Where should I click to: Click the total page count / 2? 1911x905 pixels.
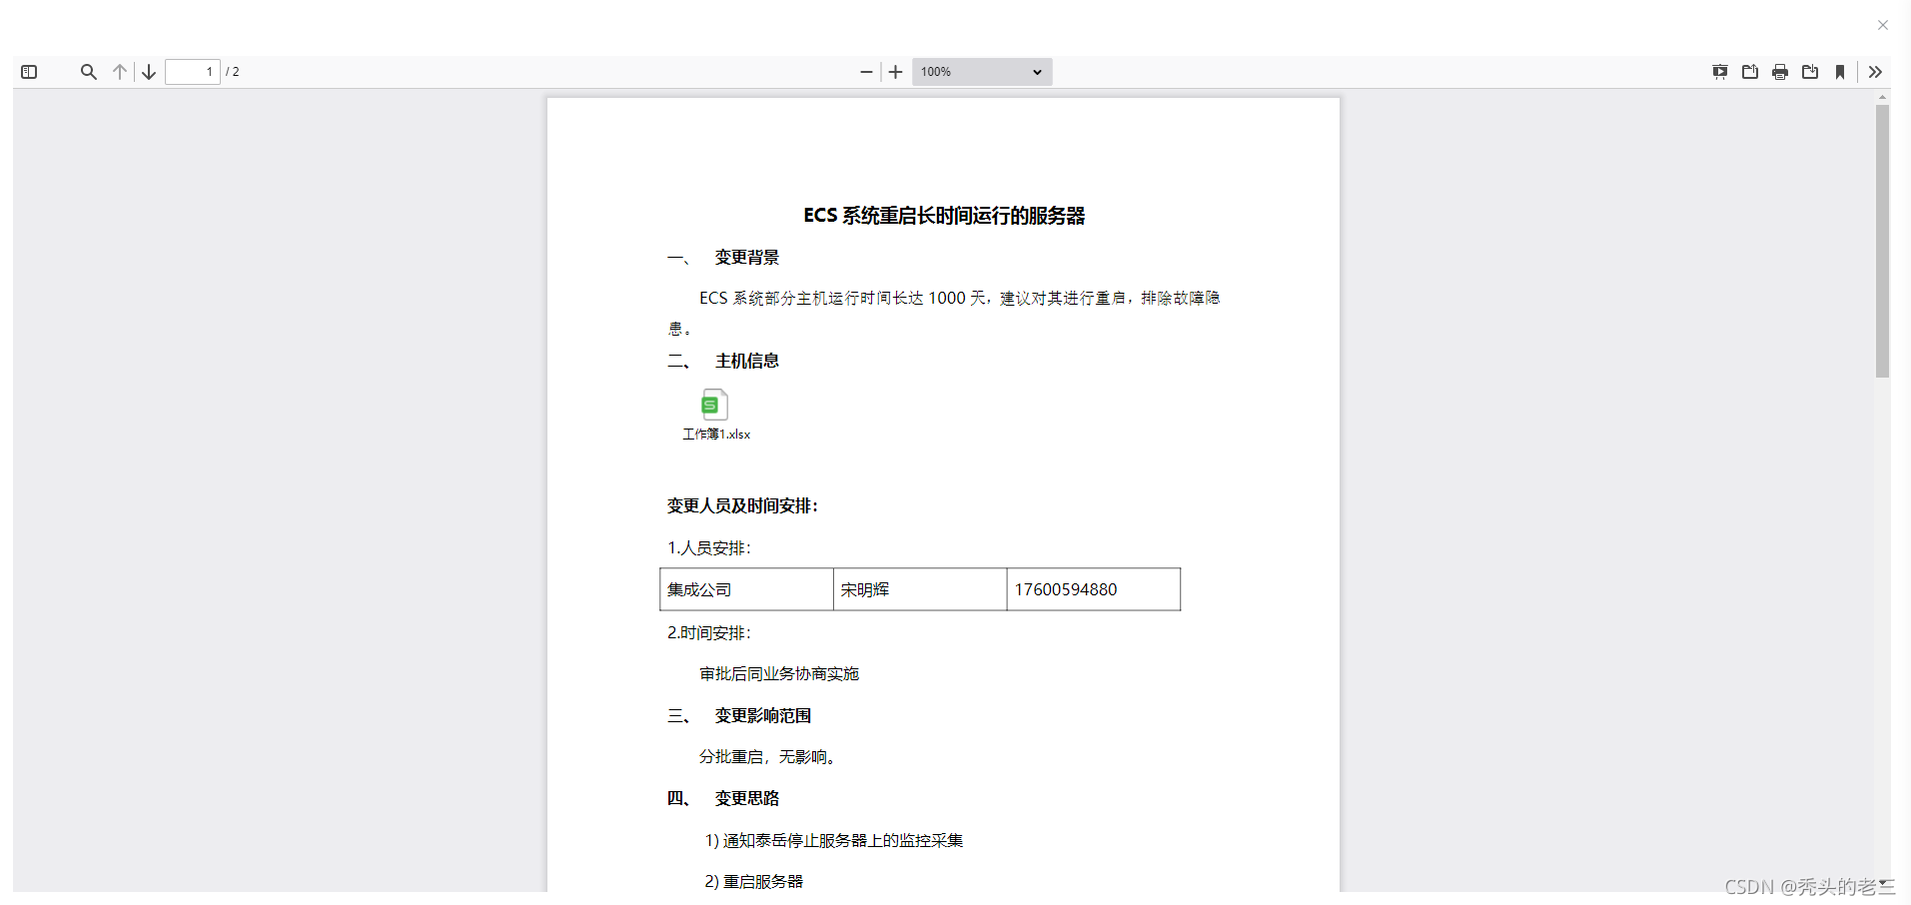[233, 72]
